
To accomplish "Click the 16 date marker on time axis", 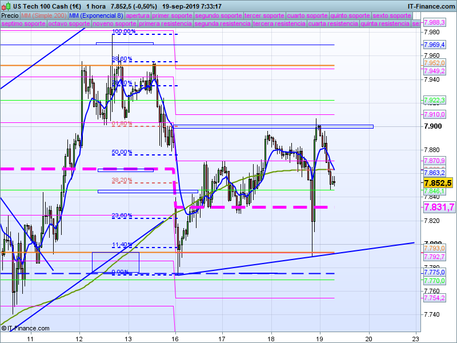I will [175, 338].
